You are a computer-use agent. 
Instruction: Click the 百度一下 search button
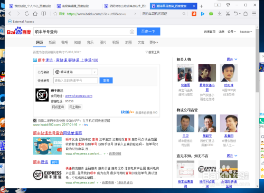148,32
